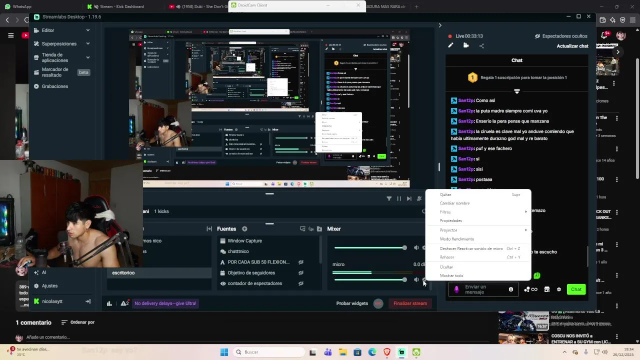Click the Finalizar stream button
Image resolution: width=640 pixels, height=360 pixels.
pos(410,303)
